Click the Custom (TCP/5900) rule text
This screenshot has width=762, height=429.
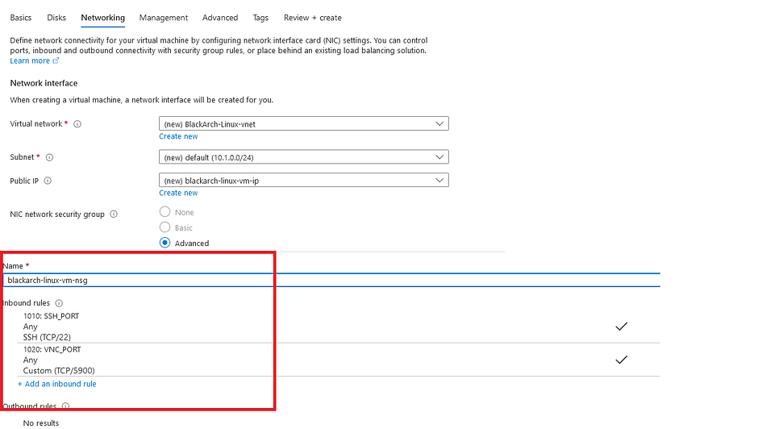59,371
